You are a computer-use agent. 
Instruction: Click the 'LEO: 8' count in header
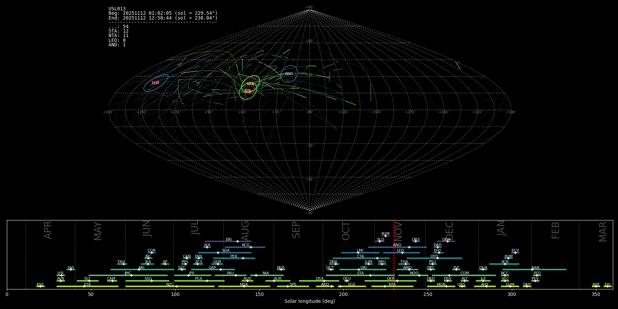[x=117, y=41]
